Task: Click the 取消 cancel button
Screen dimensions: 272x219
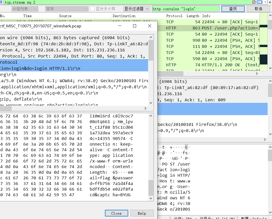Action: [258, 9]
